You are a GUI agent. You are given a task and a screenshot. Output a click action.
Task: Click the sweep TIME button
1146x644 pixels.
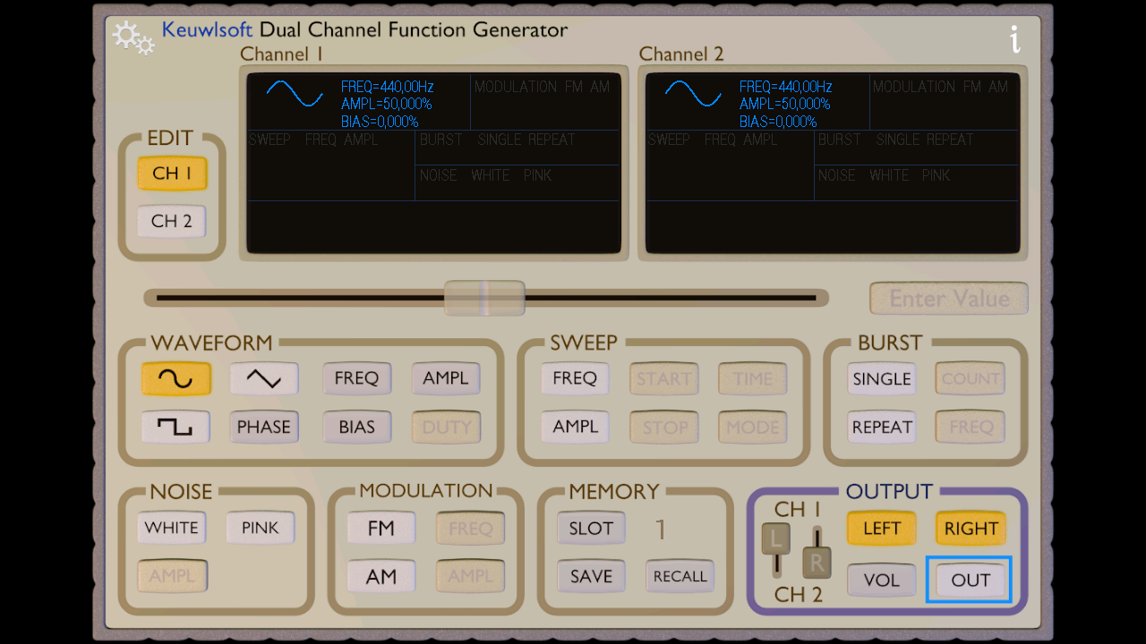(x=753, y=378)
